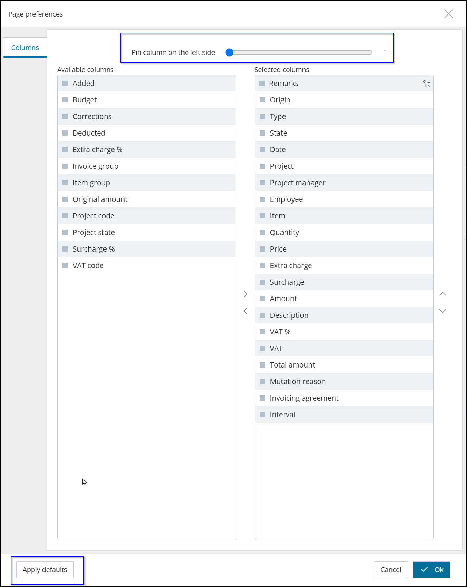Select the Budget checkbox in Available columns
The width and height of the screenshot is (467, 587).
click(65, 100)
